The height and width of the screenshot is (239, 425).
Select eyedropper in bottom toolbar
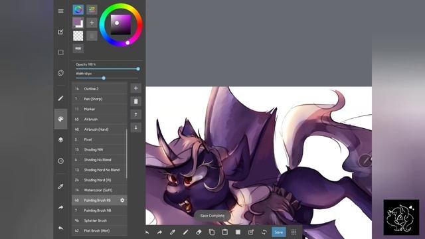(x=173, y=232)
